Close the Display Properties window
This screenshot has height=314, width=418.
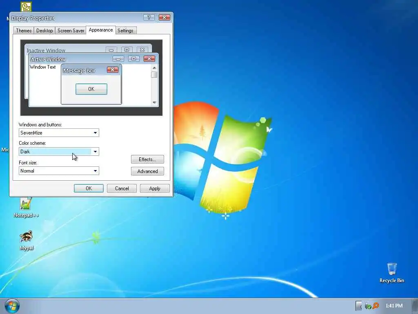165,17
